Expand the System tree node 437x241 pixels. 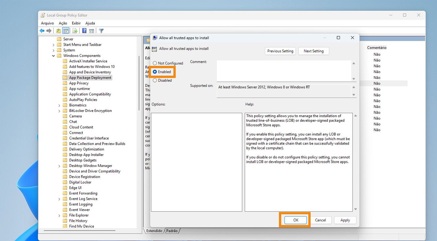tap(54, 50)
